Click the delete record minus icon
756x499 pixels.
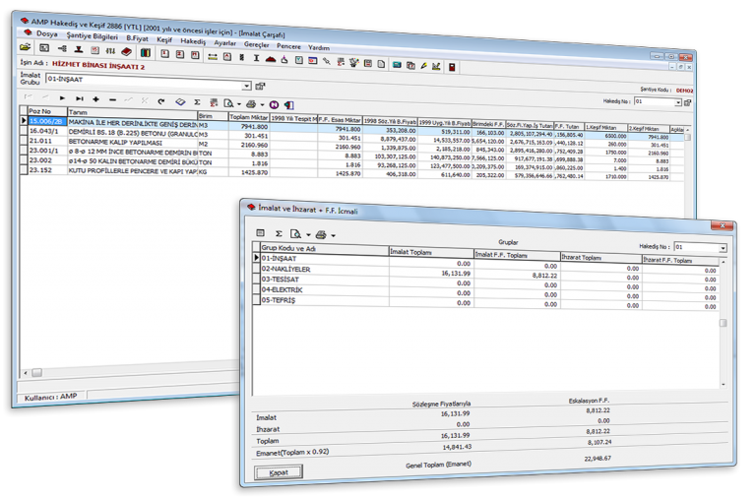(113, 100)
